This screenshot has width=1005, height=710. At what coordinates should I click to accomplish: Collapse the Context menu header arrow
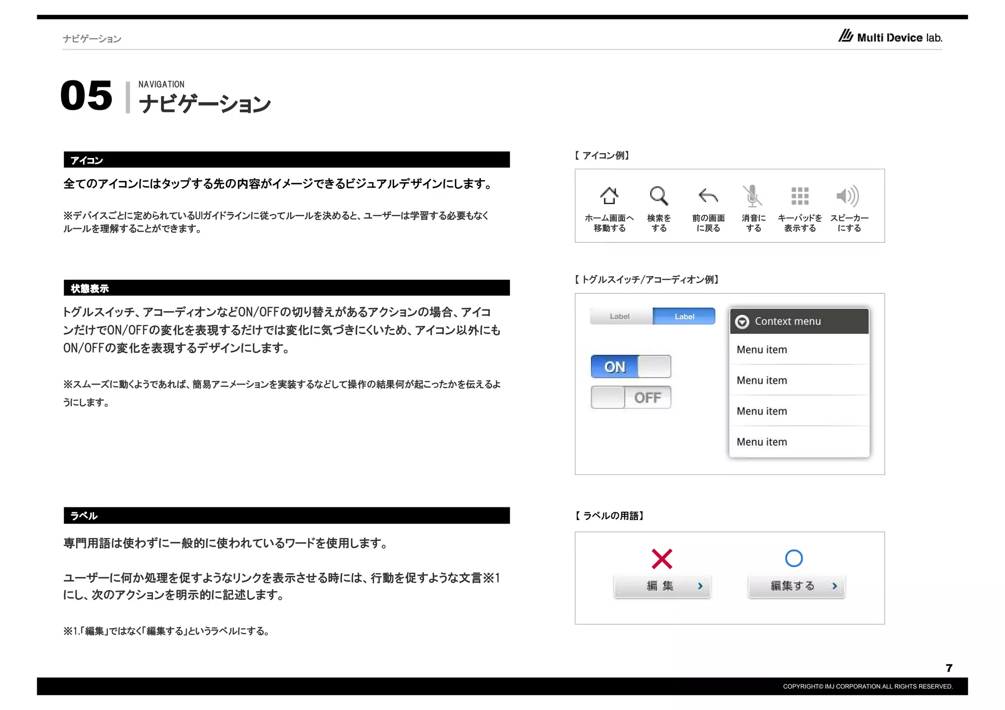tap(742, 322)
